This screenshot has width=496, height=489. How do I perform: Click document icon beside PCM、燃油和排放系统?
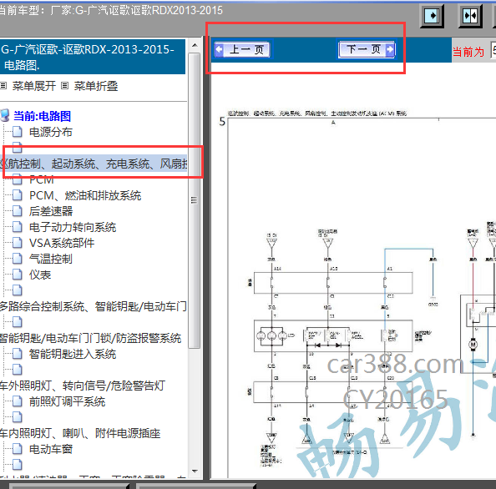[18, 195]
